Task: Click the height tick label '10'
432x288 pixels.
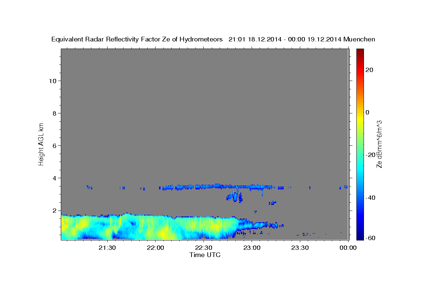Action: (53, 81)
